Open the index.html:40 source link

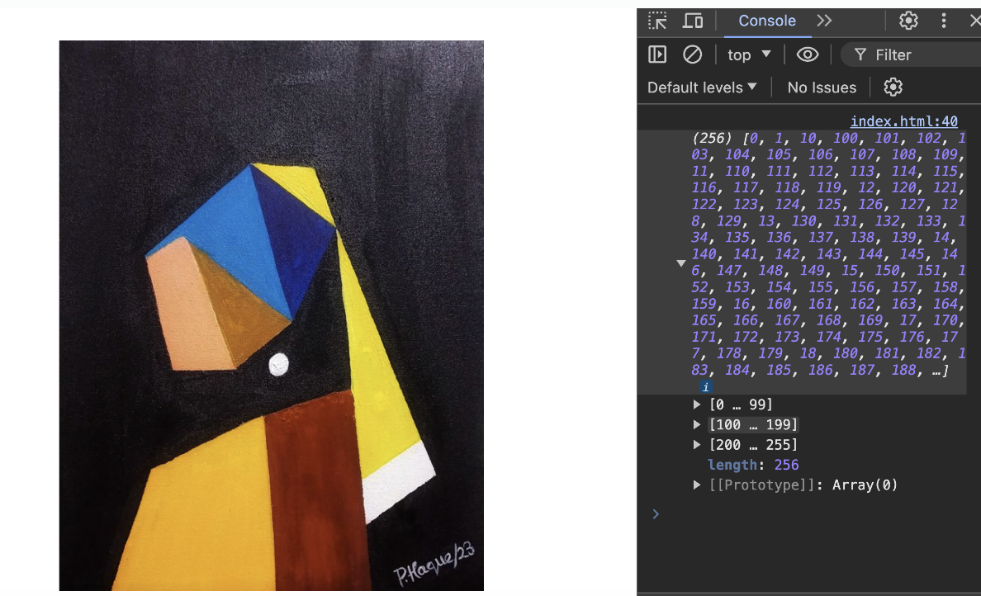[903, 121]
